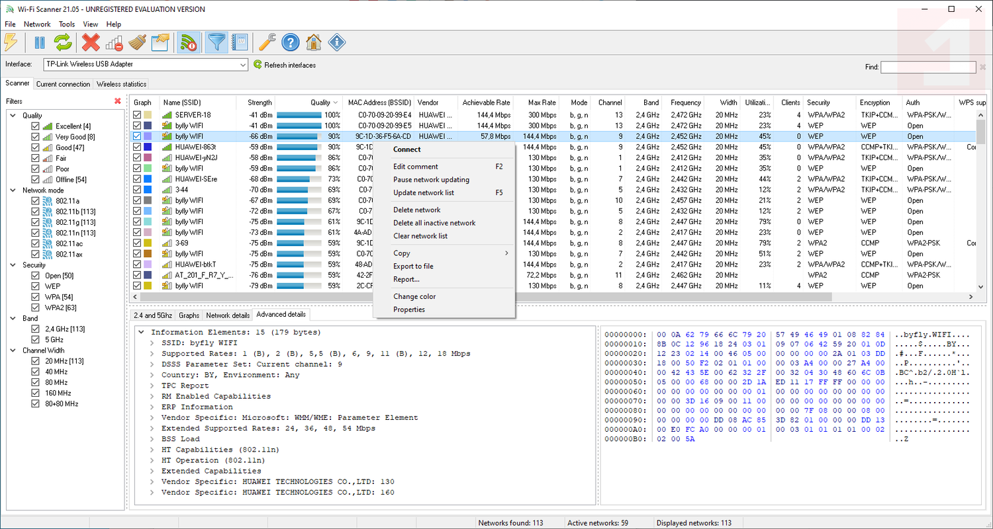The width and height of the screenshot is (993, 529).
Task: Click the broom clear list icon
Action: coord(137,42)
